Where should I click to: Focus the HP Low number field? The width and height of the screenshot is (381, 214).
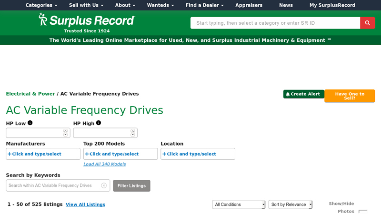click(x=38, y=133)
